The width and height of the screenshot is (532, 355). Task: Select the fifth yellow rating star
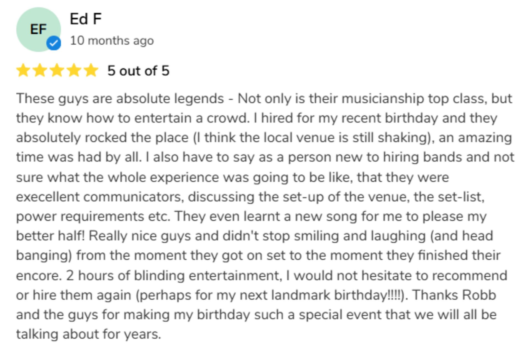point(91,70)
